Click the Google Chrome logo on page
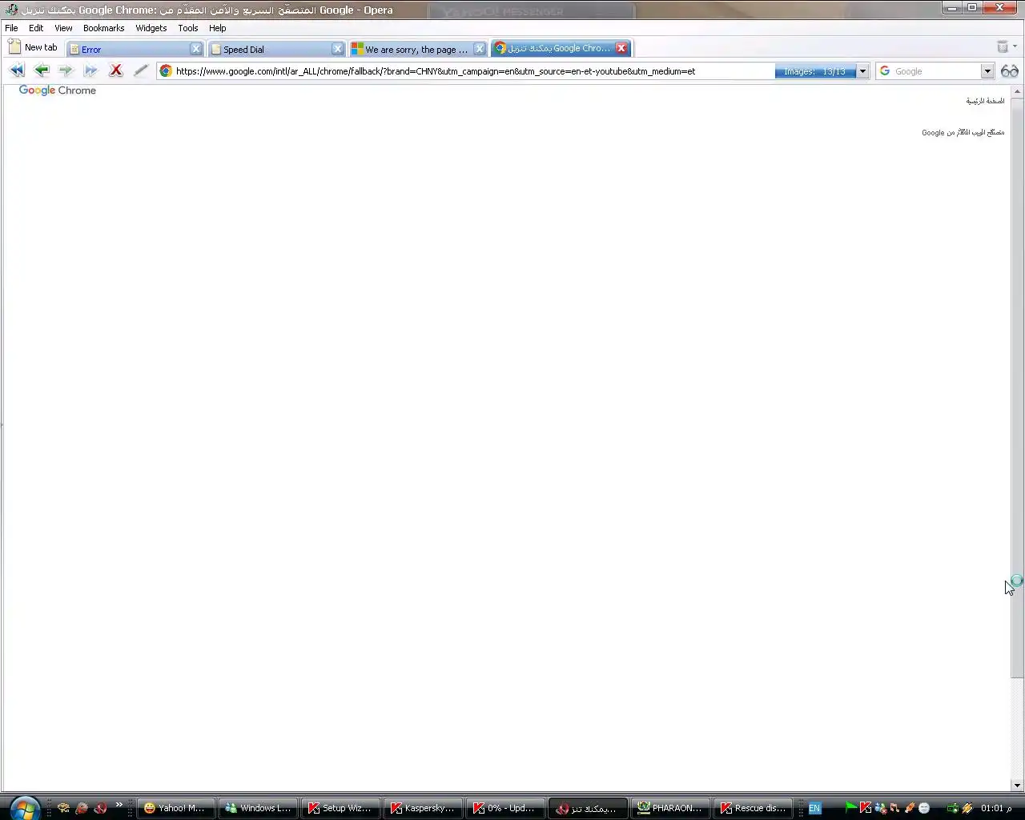Viewport: 1025px width, 820px height. 58,90
